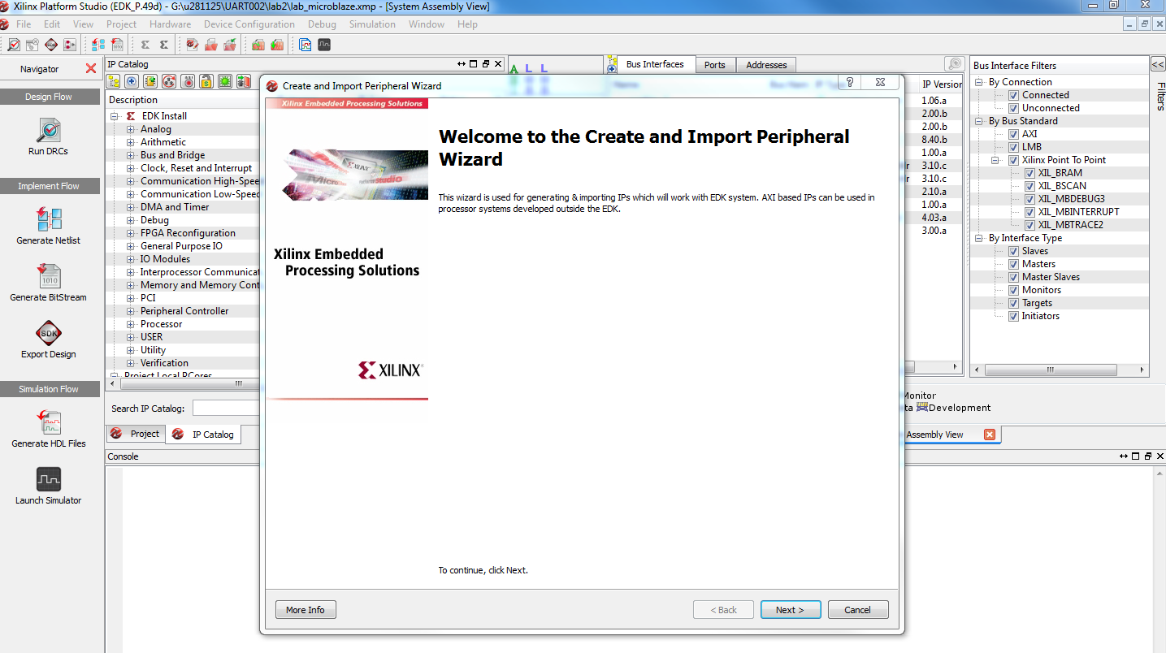
Task: Click the Launch Simulator icon in Navigator
Action: tap(48, 479)
